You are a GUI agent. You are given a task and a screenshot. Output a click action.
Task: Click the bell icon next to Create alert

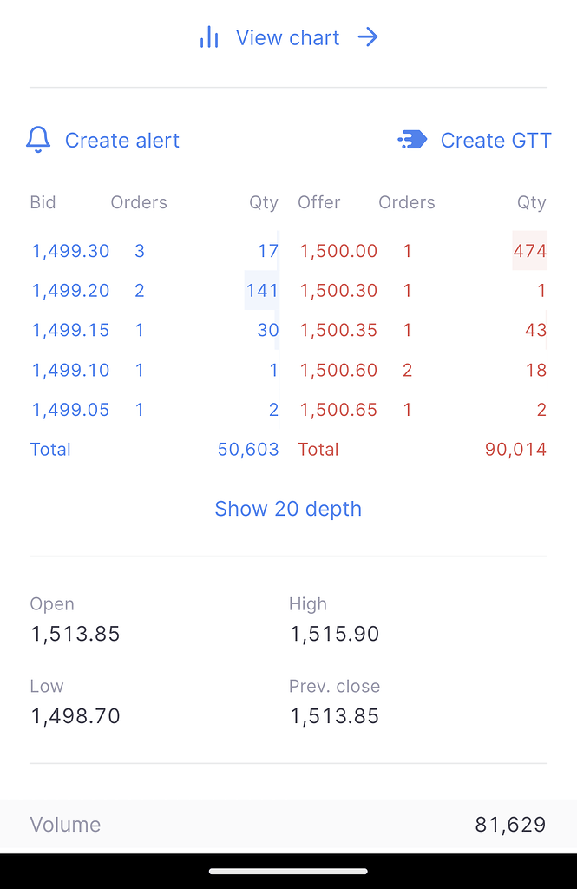coord(37,140)
